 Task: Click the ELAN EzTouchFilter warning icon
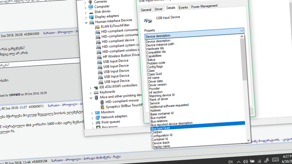coord(98,27)
